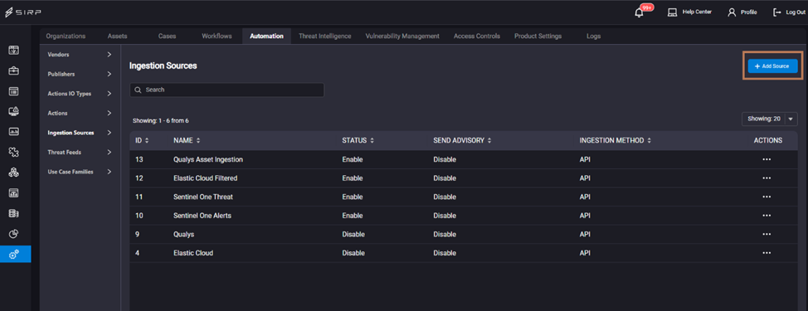
Task: Expand the Threat Feeds submenu
Action: click(x=109, y=152)
